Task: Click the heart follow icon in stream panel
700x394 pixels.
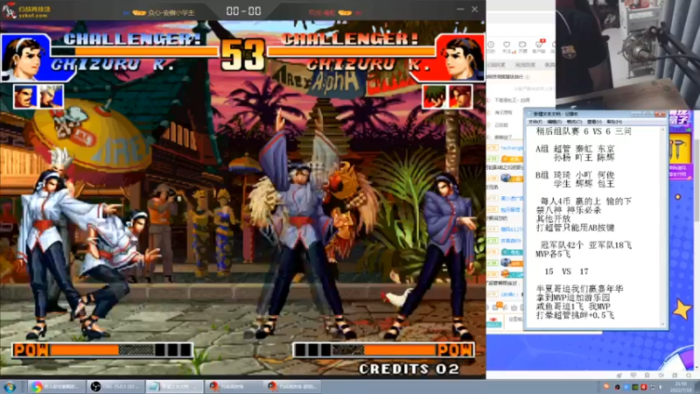Action: tap(507, 46)
